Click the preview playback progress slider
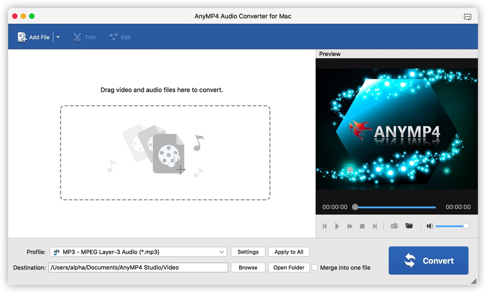486x293 pixels. pos(394,207)
